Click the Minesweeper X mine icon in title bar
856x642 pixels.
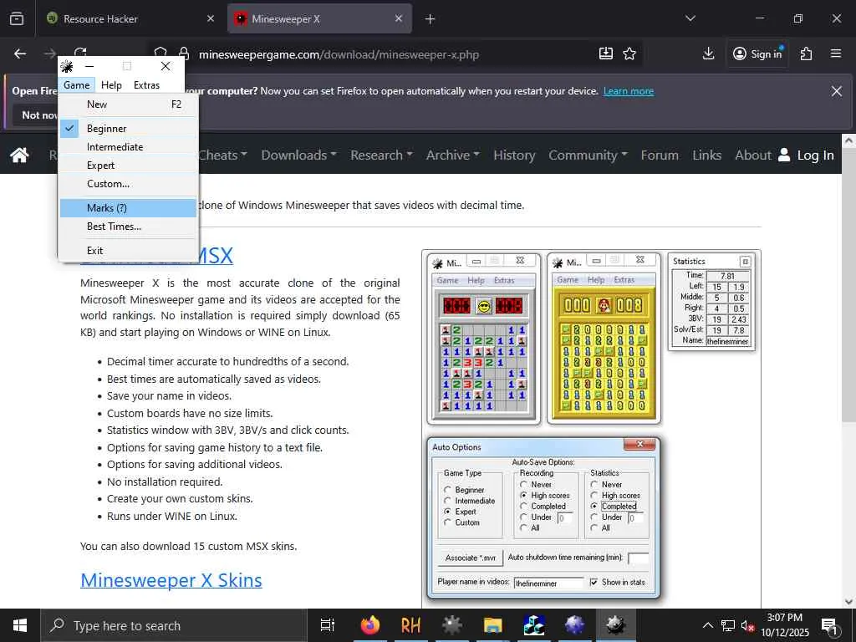coord(67,66)
